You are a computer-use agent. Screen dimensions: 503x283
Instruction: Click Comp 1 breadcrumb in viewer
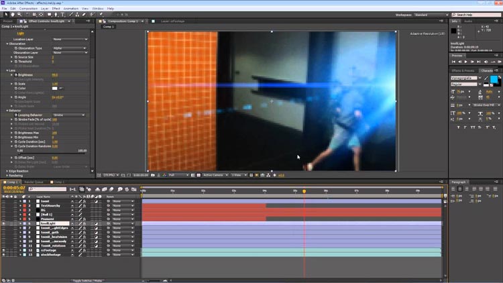pos(109,27)
